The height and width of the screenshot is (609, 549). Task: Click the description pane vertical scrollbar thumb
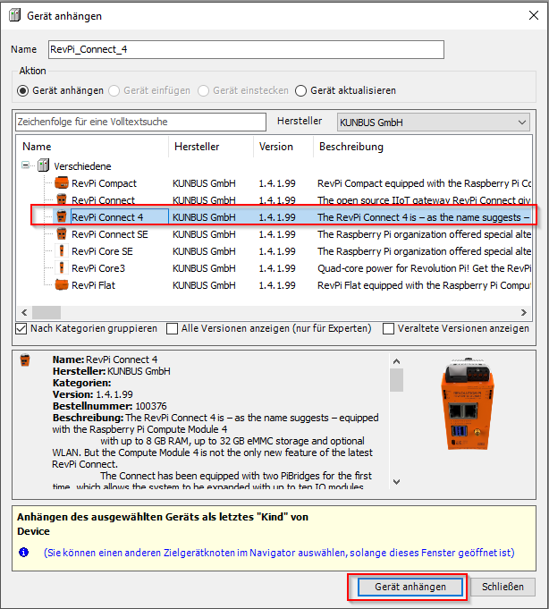(x=396, y=380)
